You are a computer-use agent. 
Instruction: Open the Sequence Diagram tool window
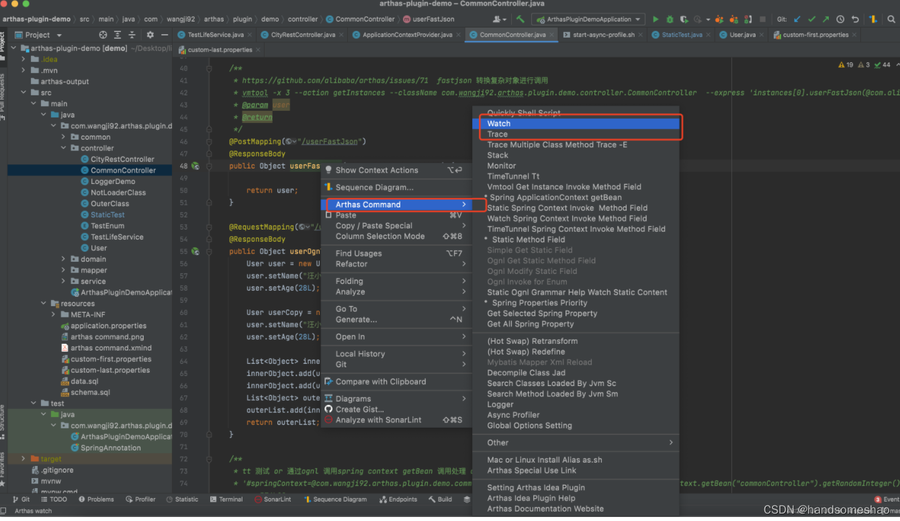(x=335, y=500)
